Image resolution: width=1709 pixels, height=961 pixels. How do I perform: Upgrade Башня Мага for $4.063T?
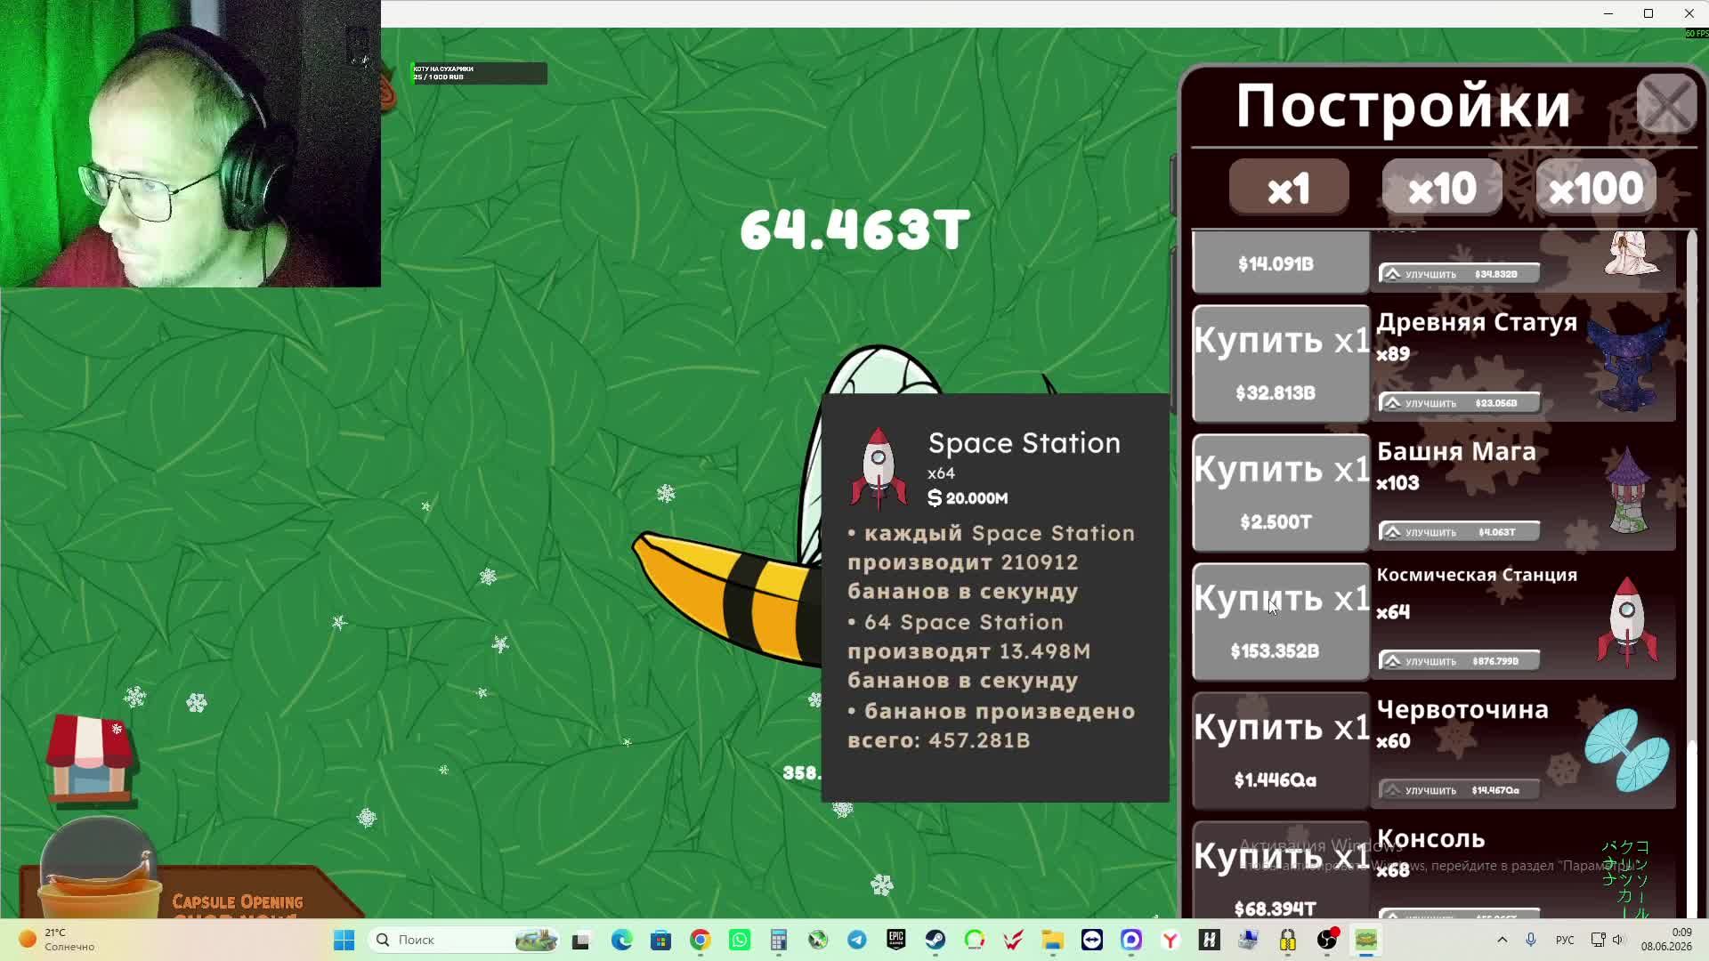click(x=1459, y=532)
